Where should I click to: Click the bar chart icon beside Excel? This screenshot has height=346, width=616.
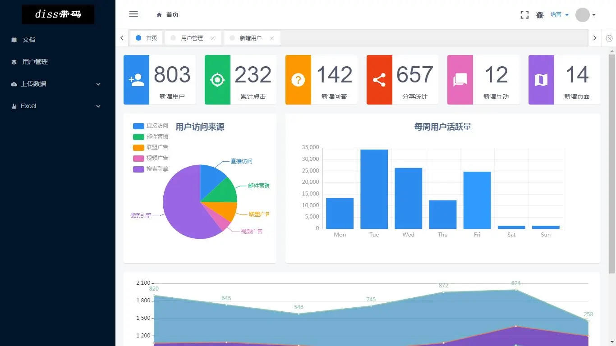click(x=14, y=106)
